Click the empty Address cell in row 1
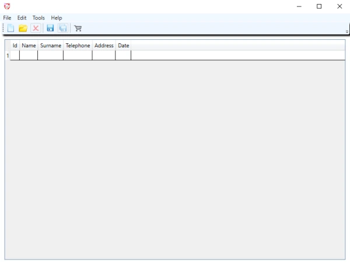This screenshot has height=263, width=350. [104, 56]
